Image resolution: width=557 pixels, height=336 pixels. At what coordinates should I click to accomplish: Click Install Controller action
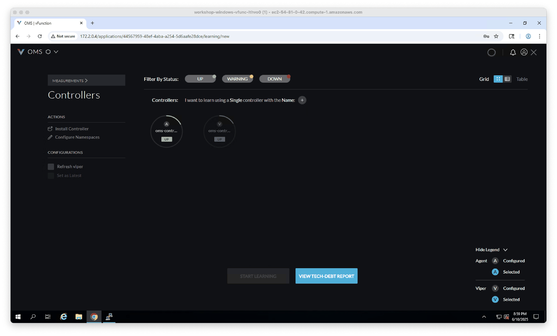[68, 129]
